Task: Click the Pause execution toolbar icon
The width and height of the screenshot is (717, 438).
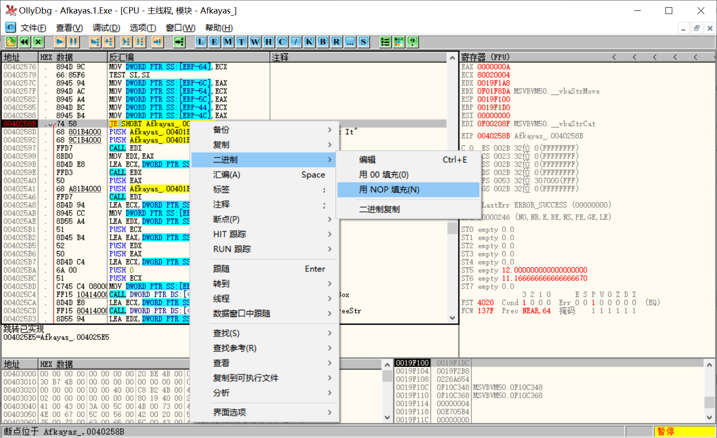Action: point(73,42)
